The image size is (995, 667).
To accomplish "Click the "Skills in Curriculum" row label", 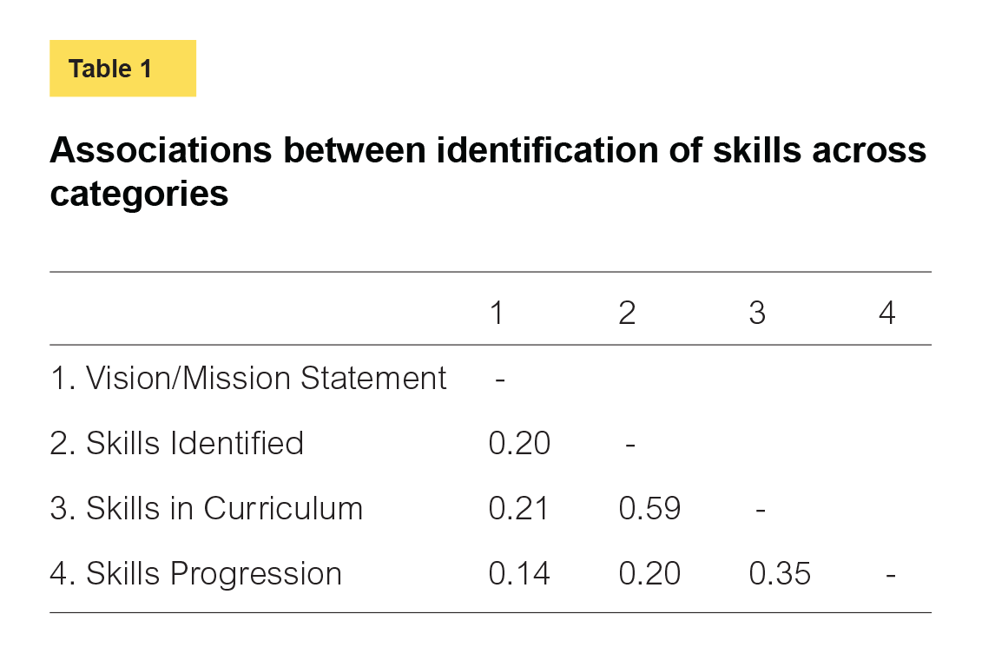I will (x=207, y=509).
